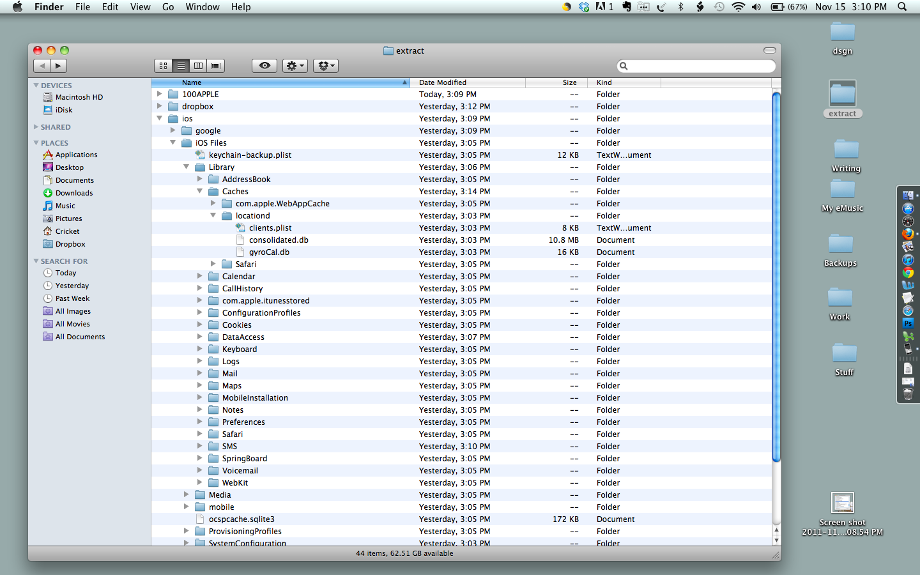Expand the dropbox folder
The height and width of the screenshot is (575, 920).
160,107
